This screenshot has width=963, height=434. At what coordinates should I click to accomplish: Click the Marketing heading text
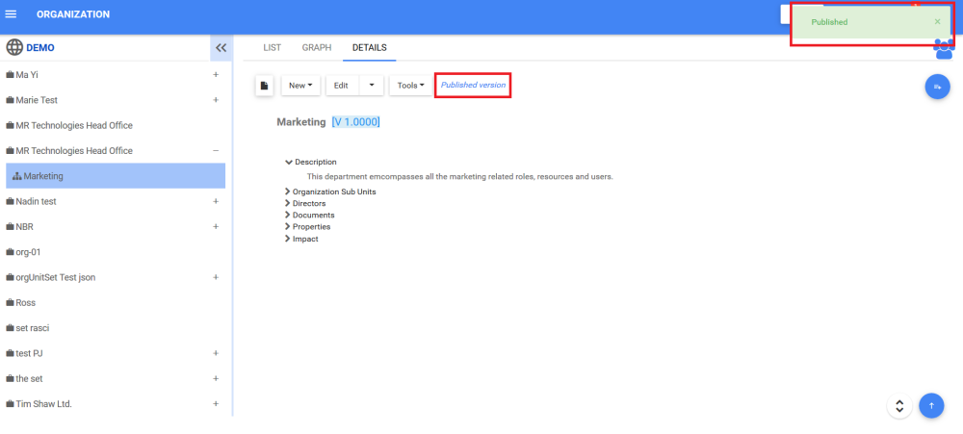click(300, 122)
